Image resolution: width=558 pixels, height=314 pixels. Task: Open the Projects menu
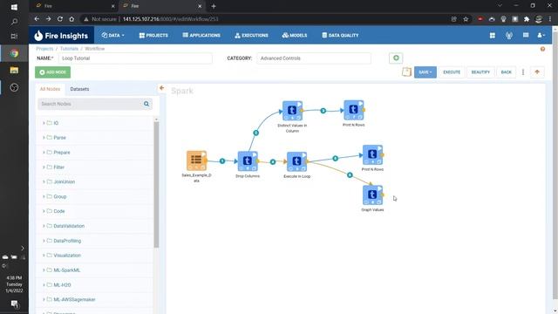pyautogui.click(x=153, y=35)
